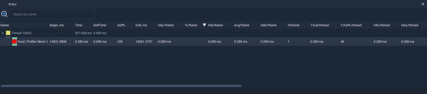427x94 pixels.
Task: Sort by the N/frame column header
Action: coord(298,25)
